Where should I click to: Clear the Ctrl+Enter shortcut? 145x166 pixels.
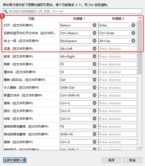[x=133, y=33]
